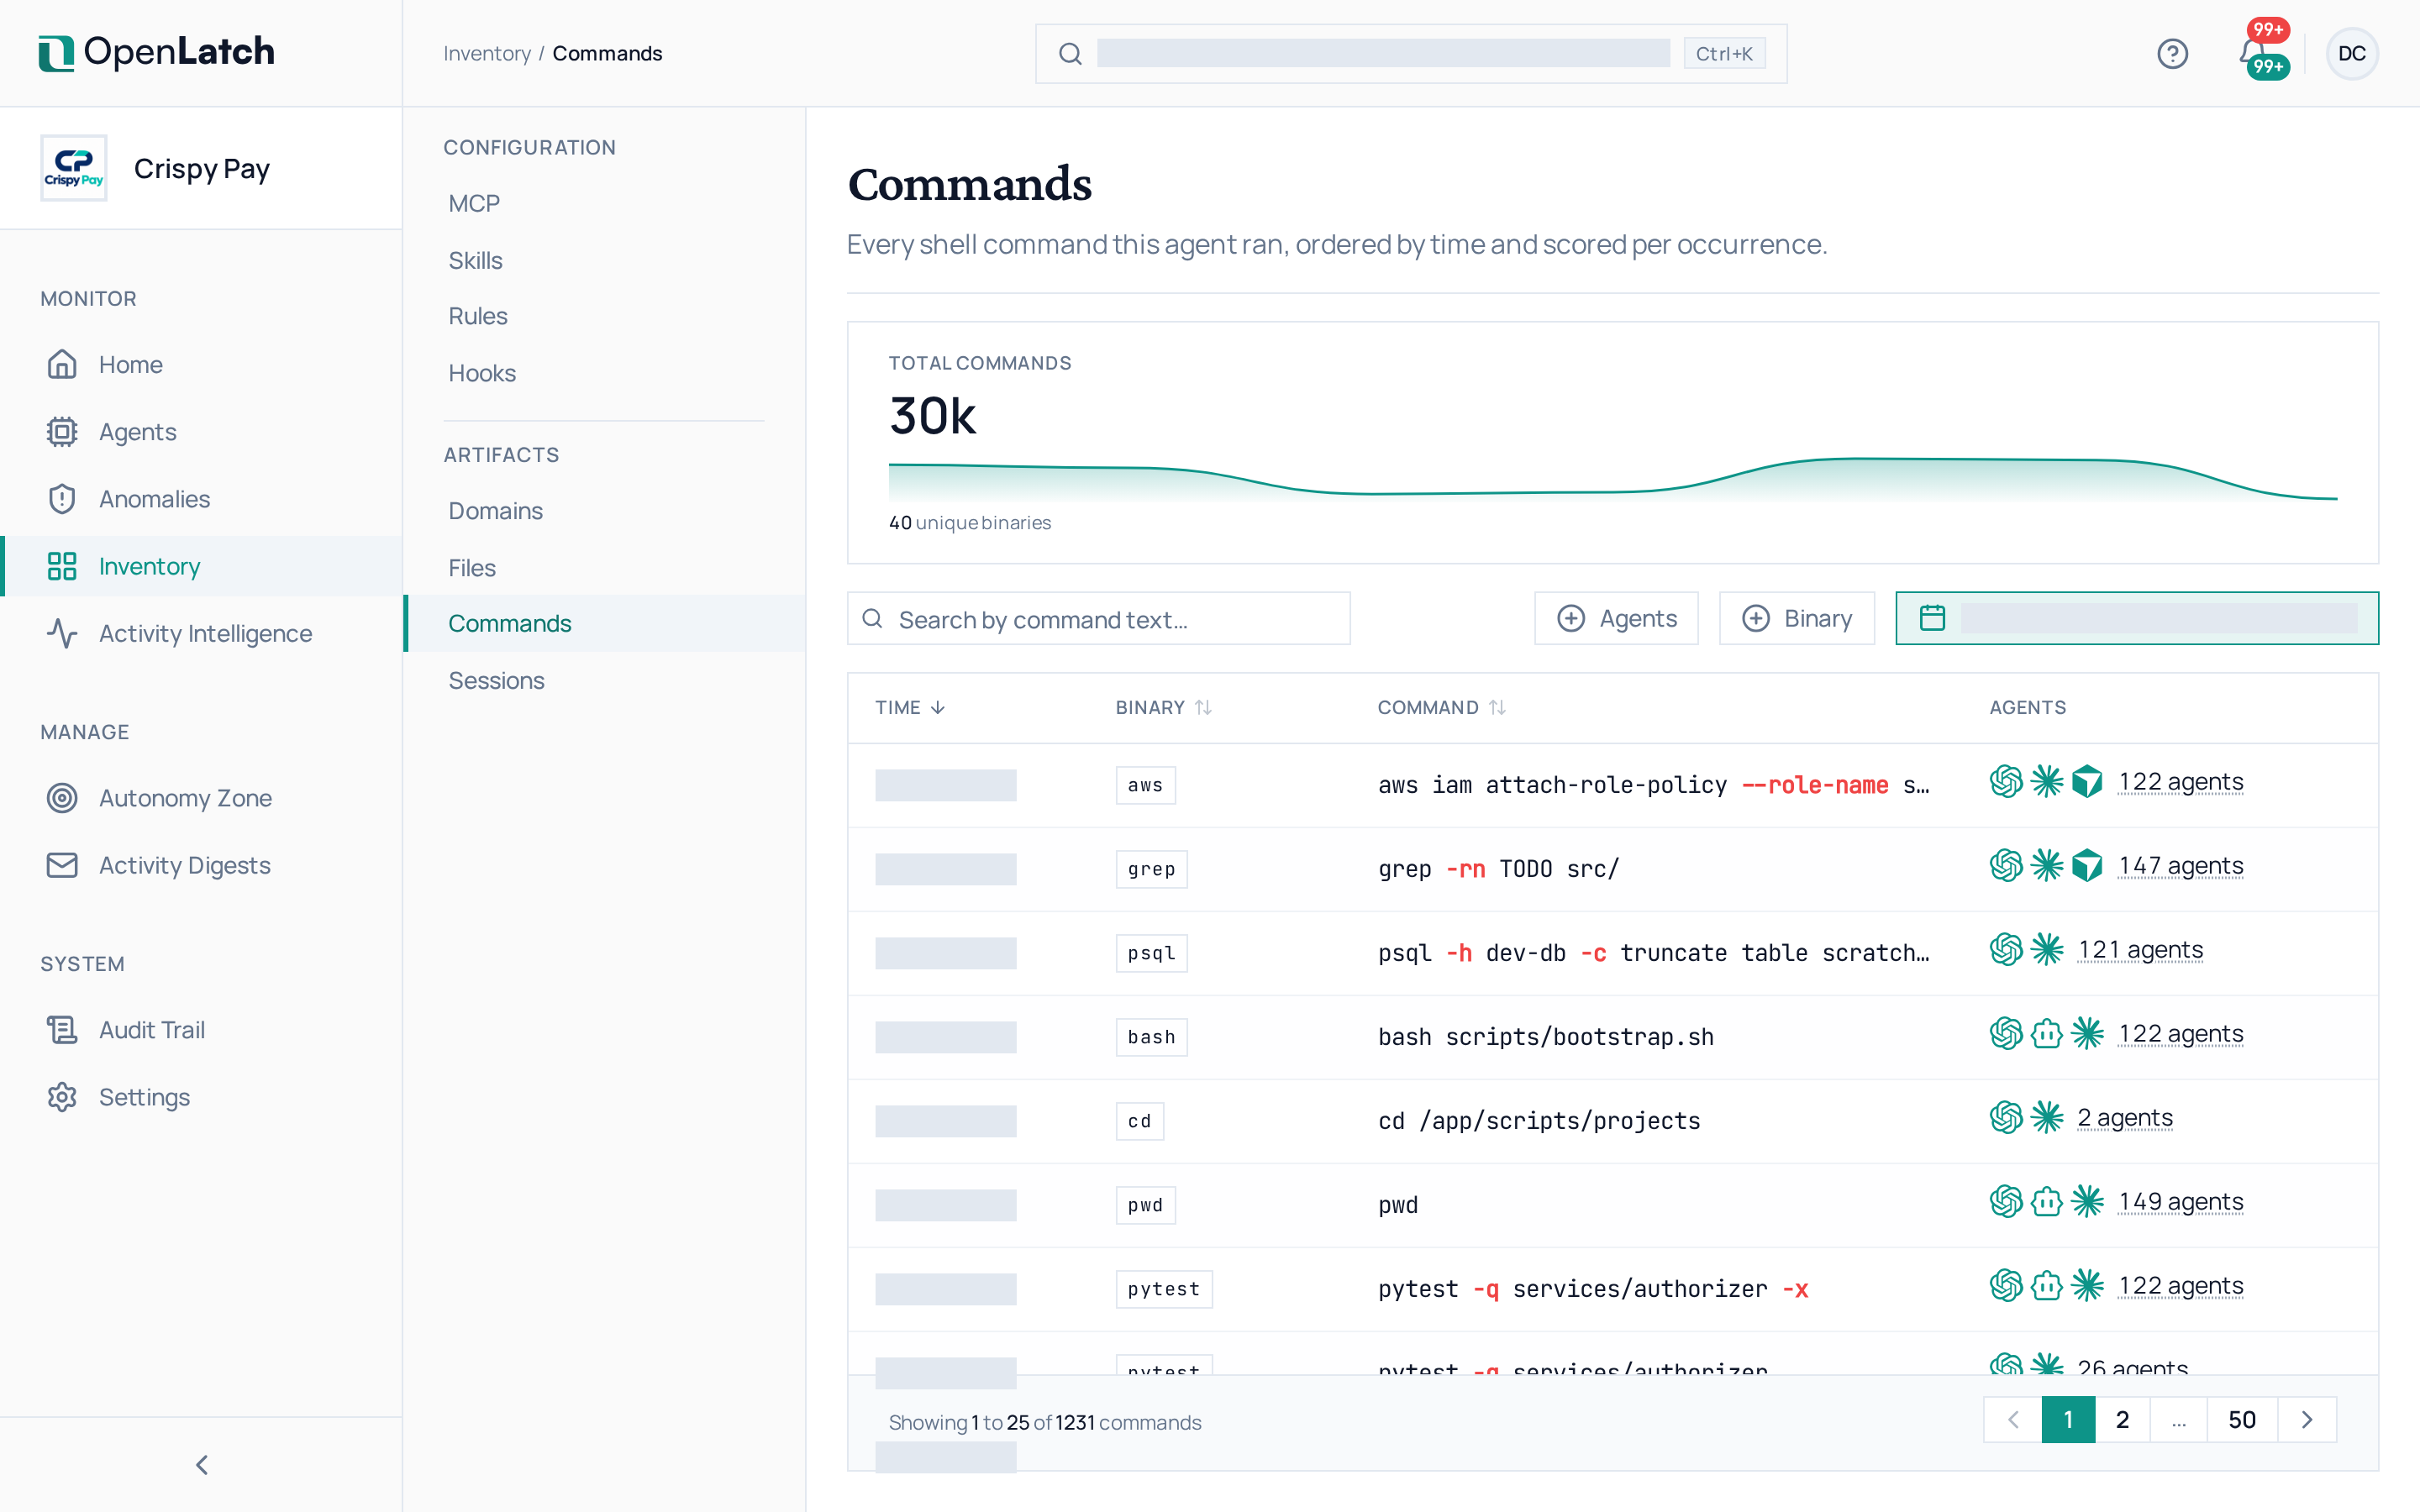The image size is (2420, 1512).
Task: Sort by the COMMAND column
Action: click(1441, 707)
